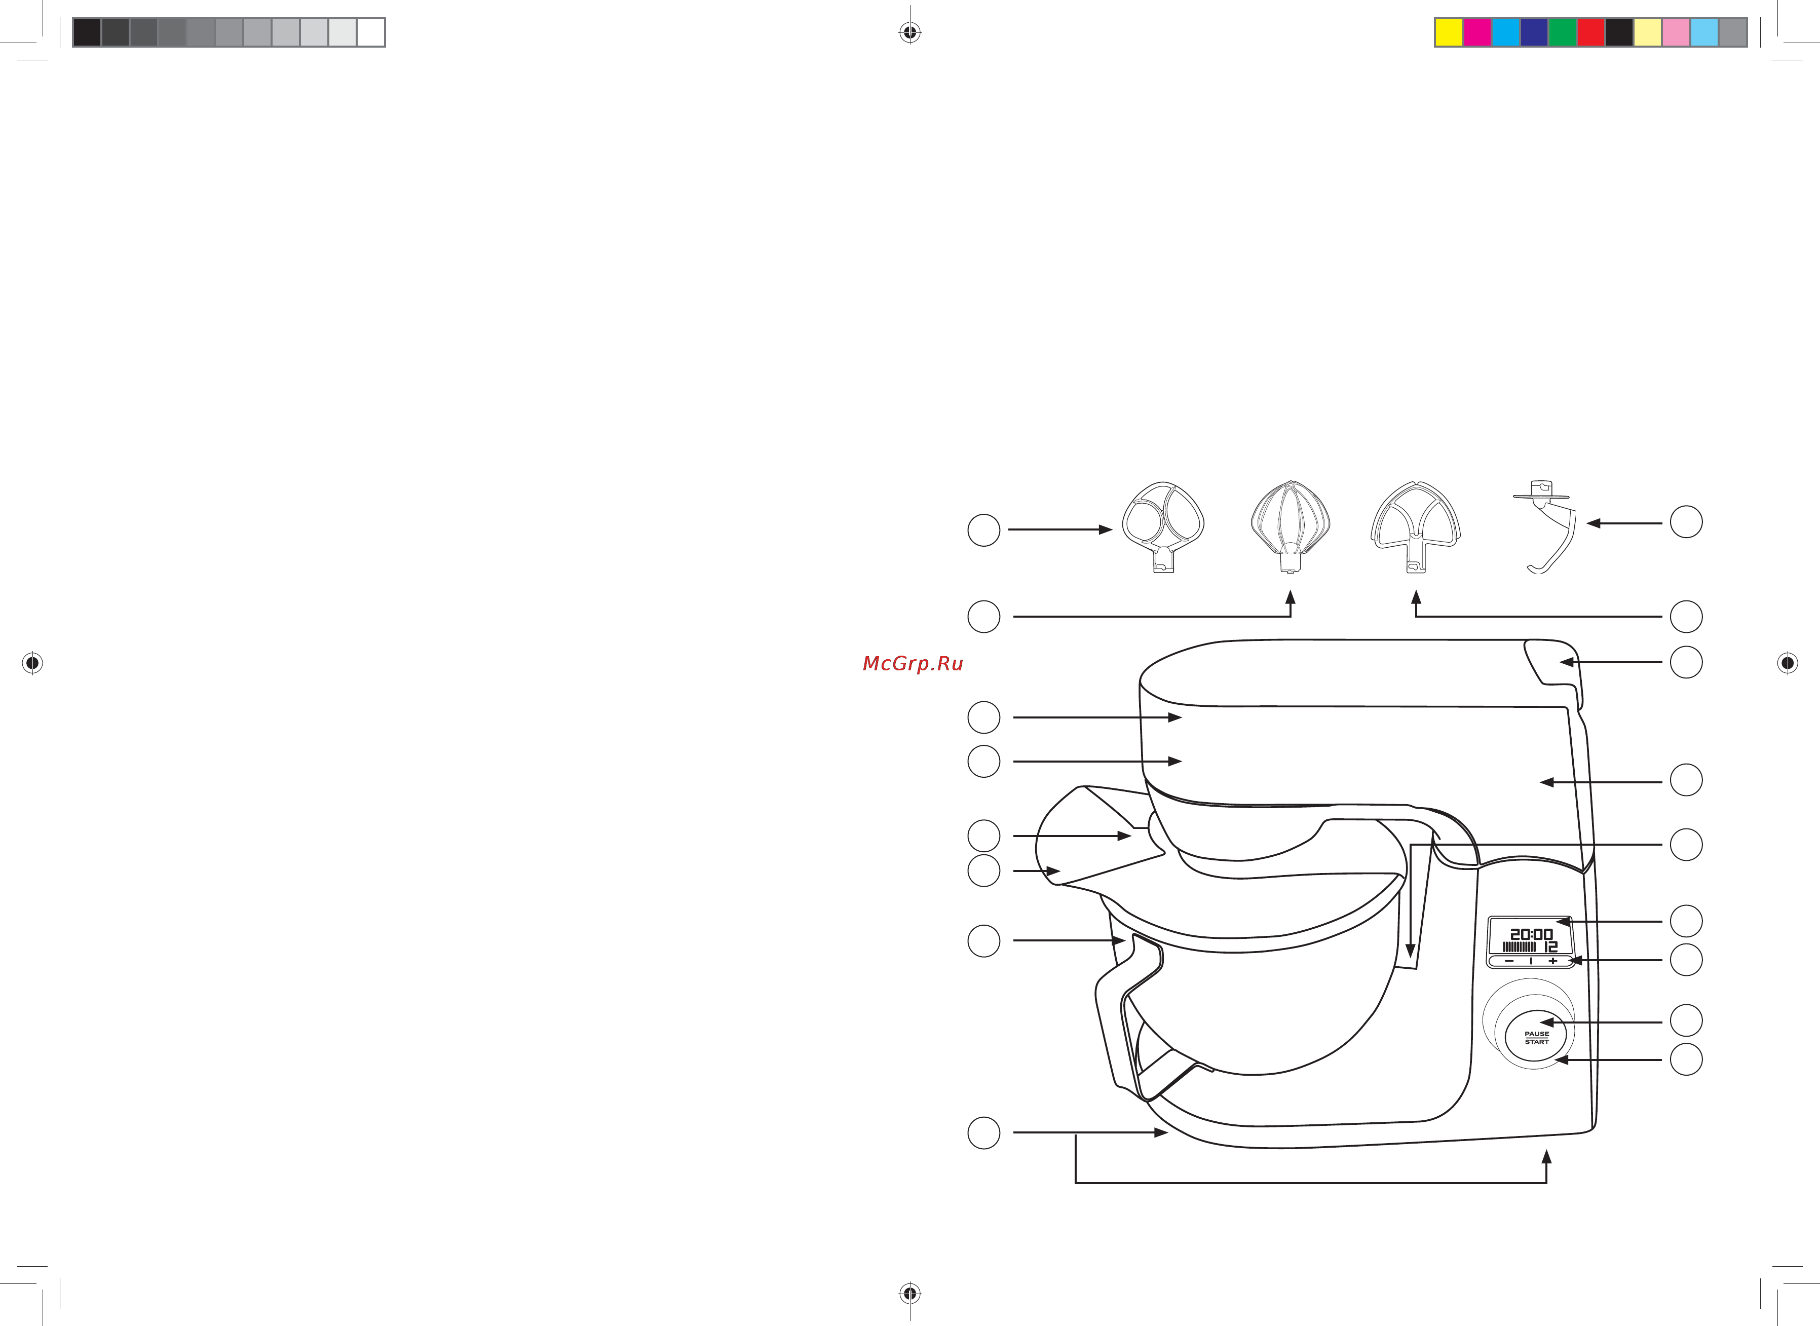Pick the white swatch in the grayscale strip

[x=371, y=33]
